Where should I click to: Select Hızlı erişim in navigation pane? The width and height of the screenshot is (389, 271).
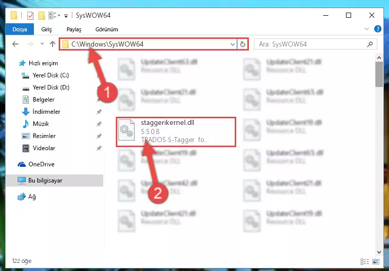tap(43, 63)
